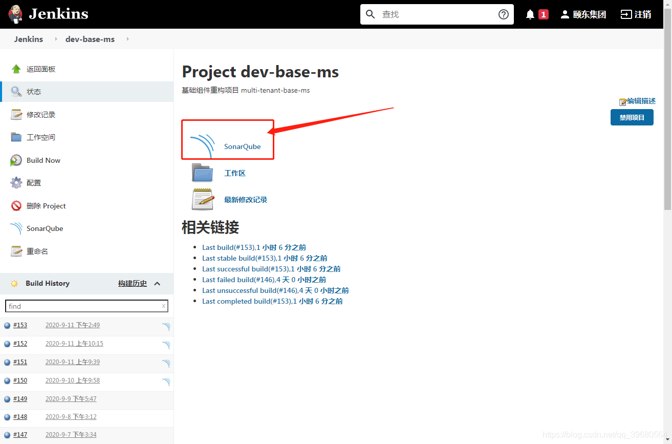Click the edit pencil icon beside 编辑描述
The width and height of the screenshot is (672, 444).
pyautogui.click(x=623, y=102)
